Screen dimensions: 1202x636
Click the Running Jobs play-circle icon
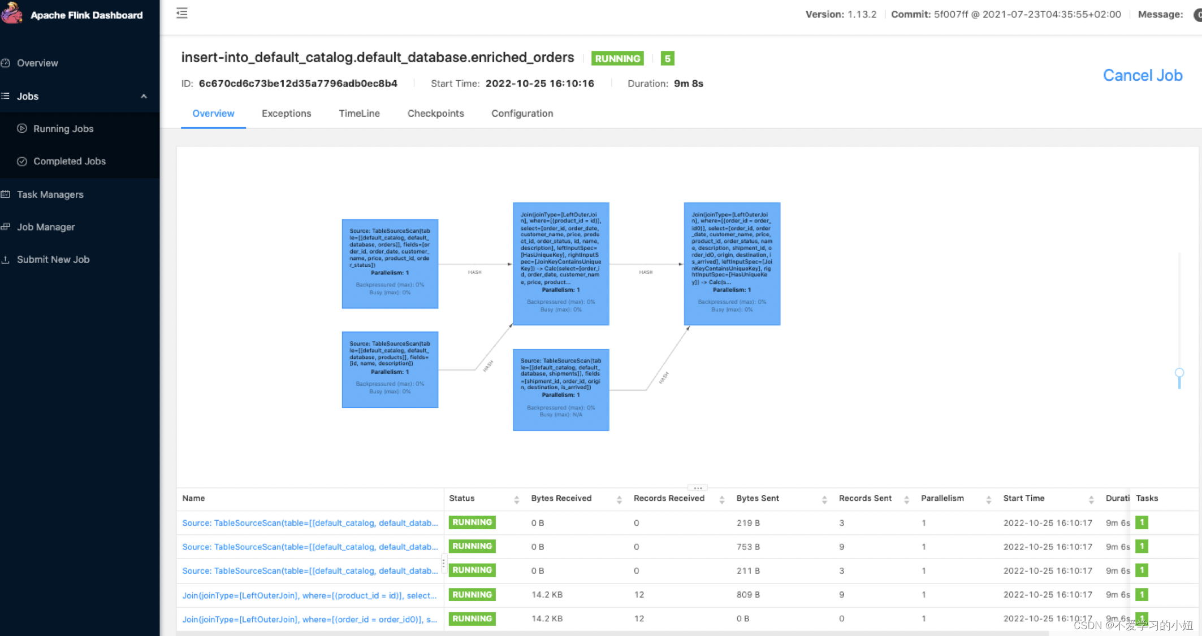(x=22, y=128)
